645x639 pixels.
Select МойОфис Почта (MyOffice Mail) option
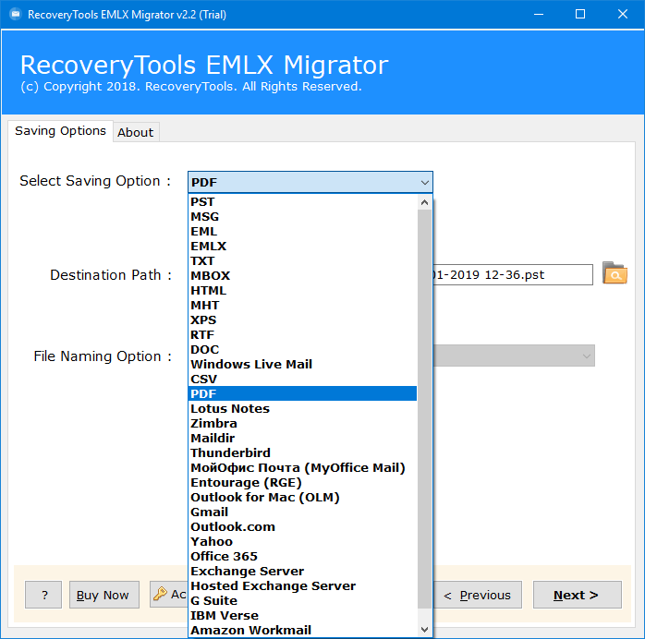[302, 467]
